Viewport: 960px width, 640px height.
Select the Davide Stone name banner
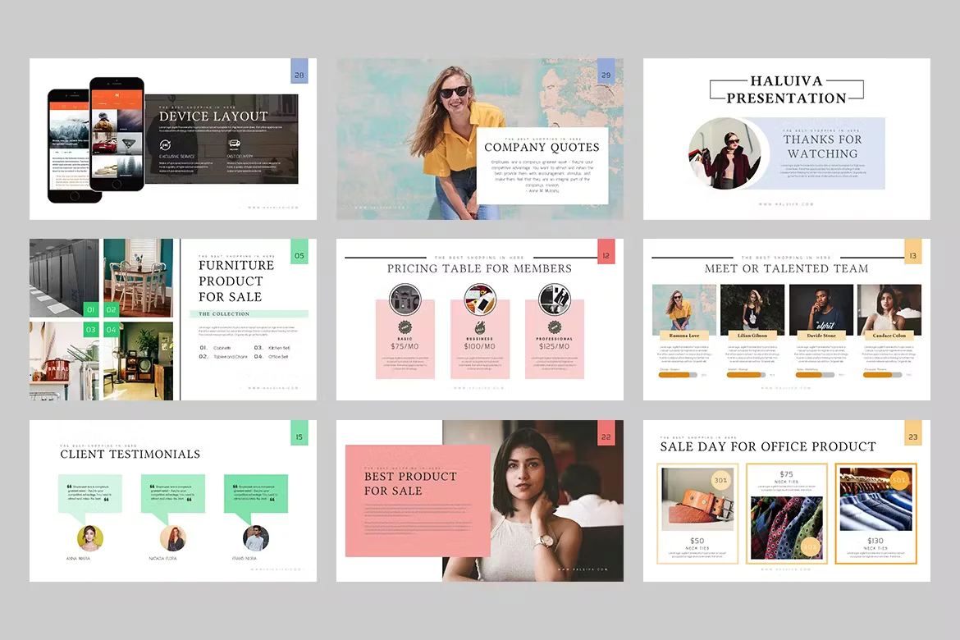821,336
